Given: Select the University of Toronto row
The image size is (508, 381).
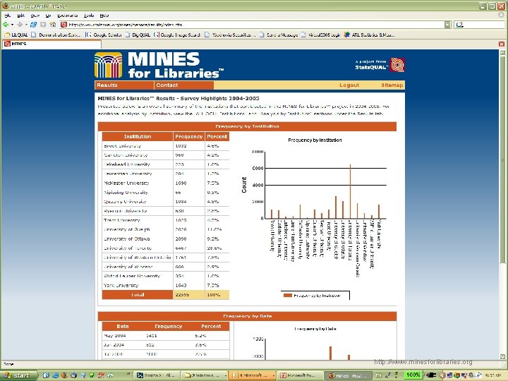Looking at the screenshot, I should pyautogui.click(x=166, y=248).
